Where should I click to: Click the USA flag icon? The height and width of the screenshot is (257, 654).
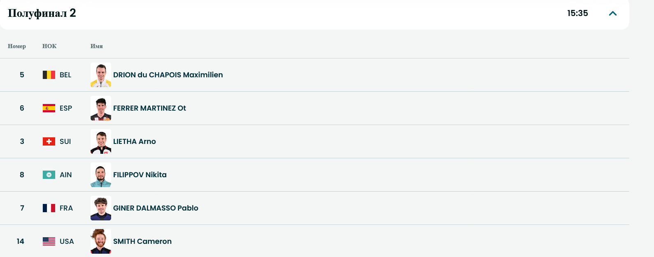(49, 241)
